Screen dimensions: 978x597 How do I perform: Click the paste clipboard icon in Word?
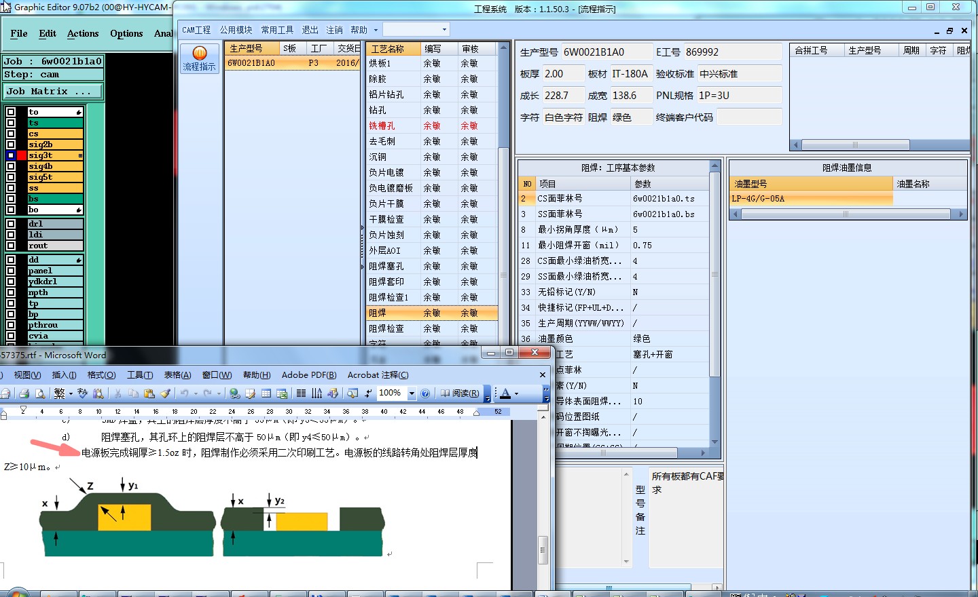click(x=149, y=393)
